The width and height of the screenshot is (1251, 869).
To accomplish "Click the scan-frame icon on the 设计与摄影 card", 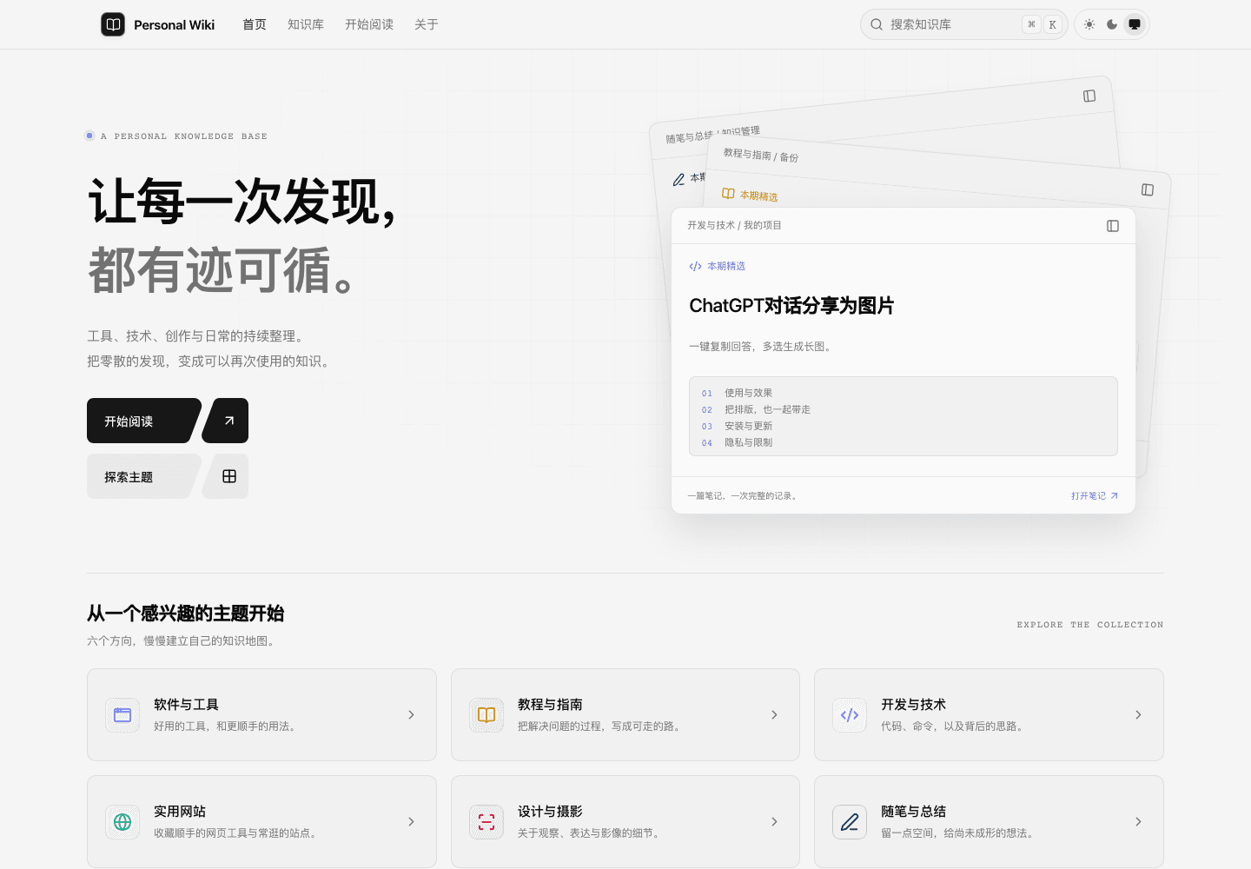I will [x=486, y=822].
